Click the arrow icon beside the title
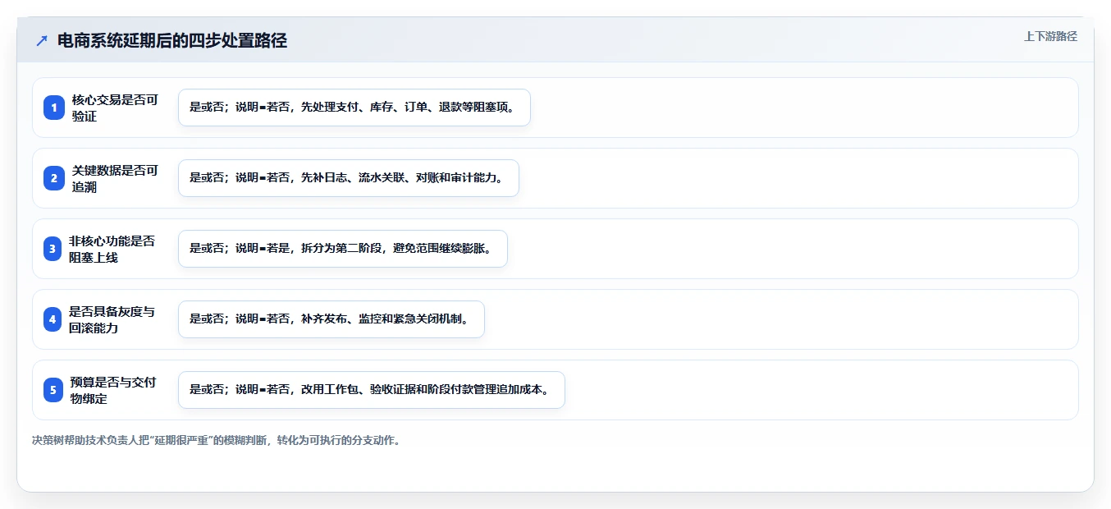This screenshot has width=1111, height=509. (42, 41)
